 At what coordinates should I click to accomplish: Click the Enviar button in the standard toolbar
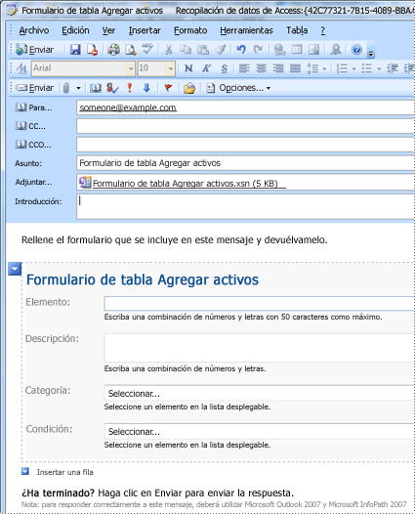click(35, 50)
